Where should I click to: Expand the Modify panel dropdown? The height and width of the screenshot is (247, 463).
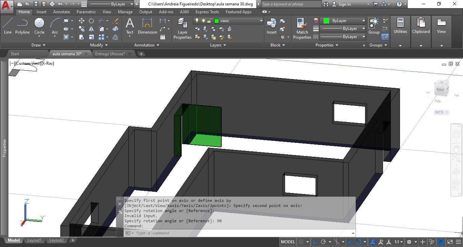pos(99,45)
